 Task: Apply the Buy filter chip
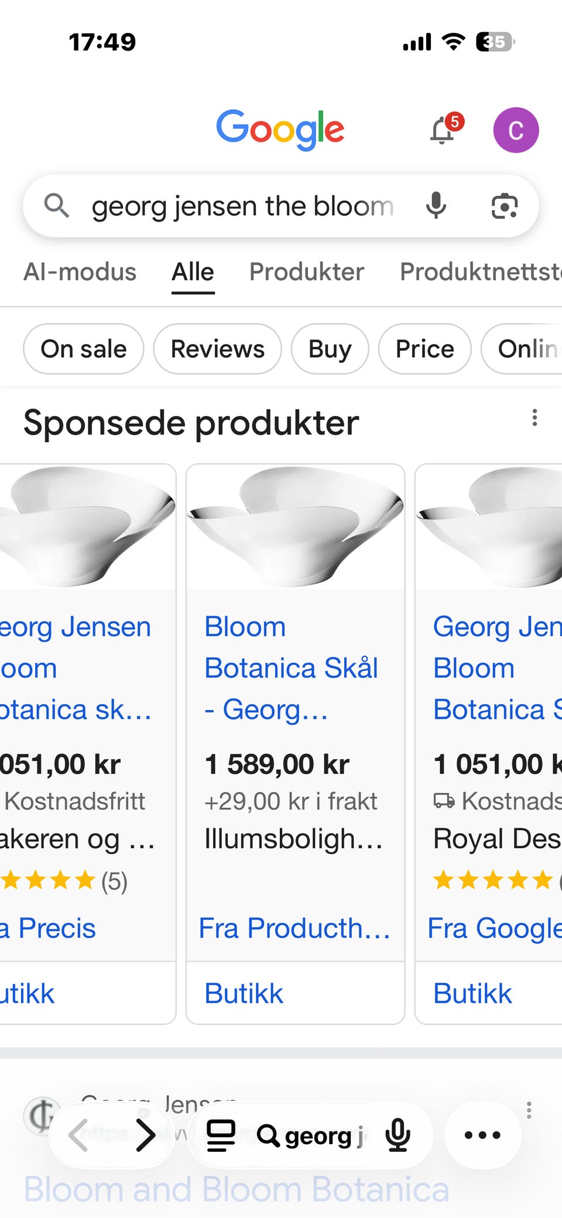pos(330,349)
